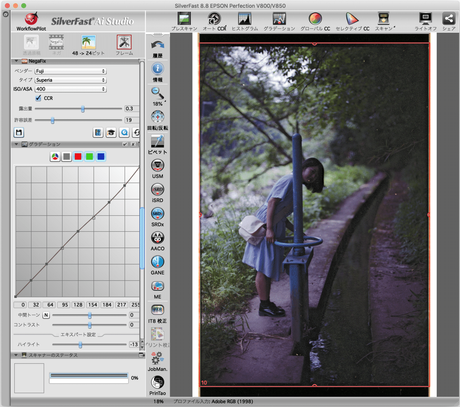Start the scan with スキャン
The width and height of the screenshot is (460, 407).
384,21
